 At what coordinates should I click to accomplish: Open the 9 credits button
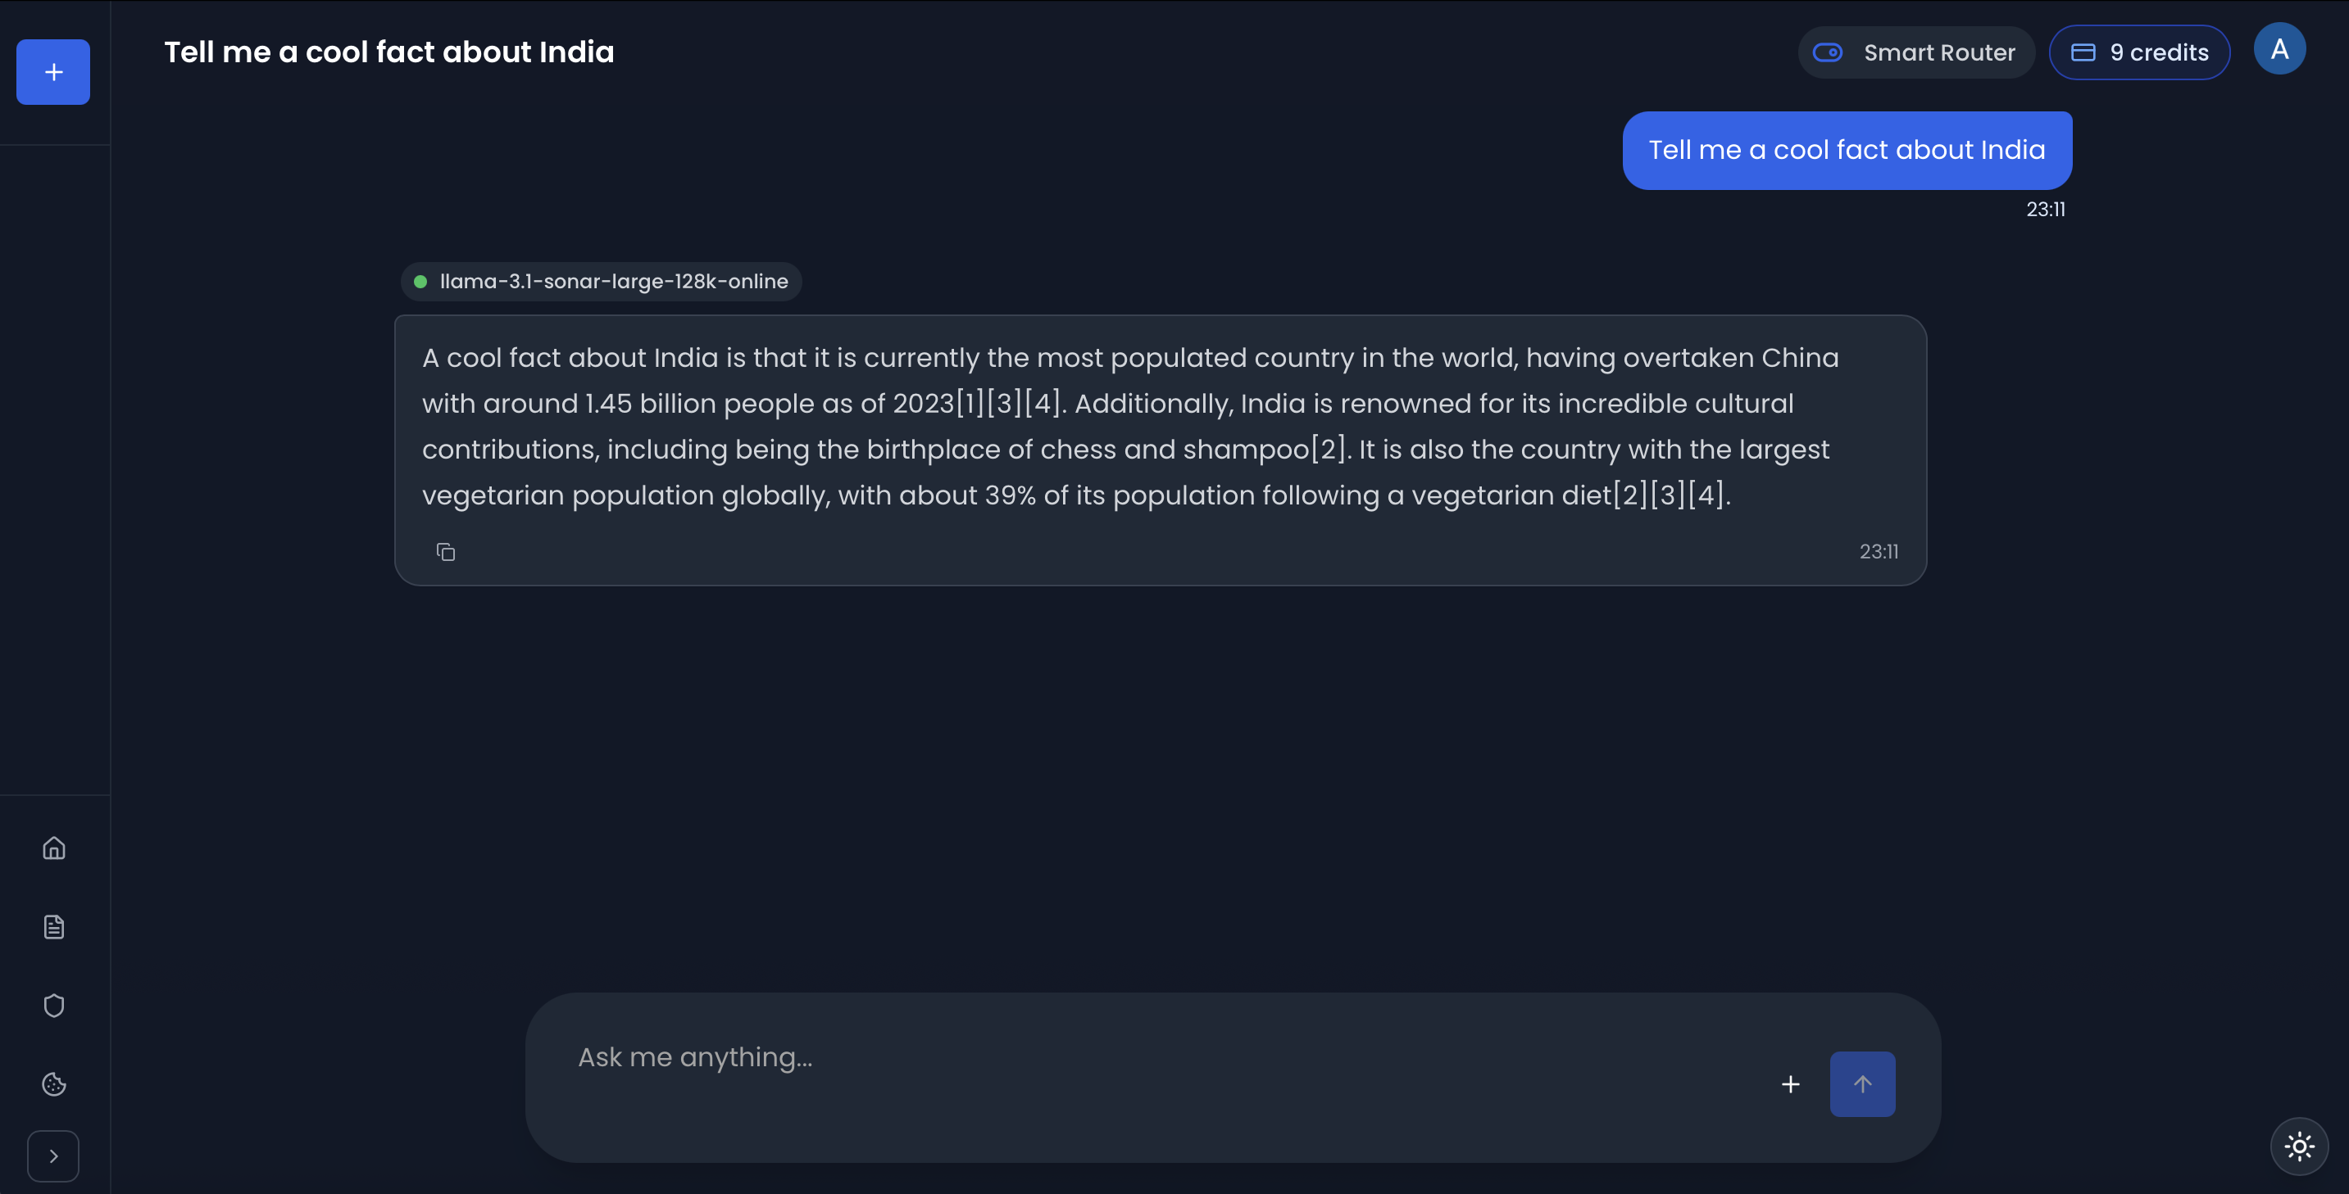point(2139,53)
